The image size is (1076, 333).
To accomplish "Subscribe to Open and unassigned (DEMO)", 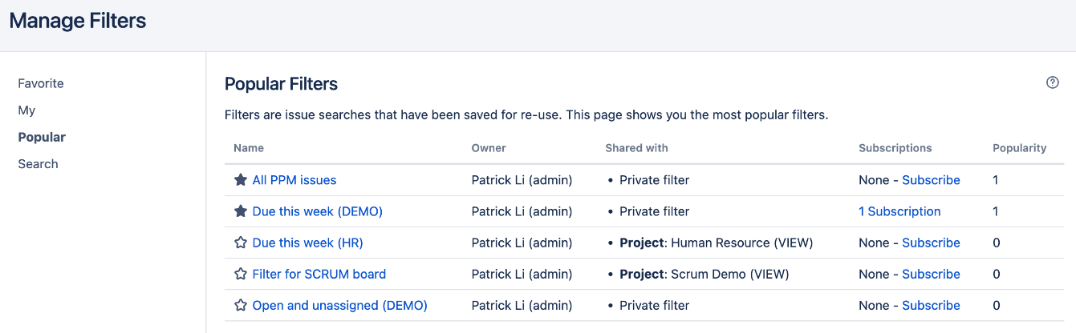I will (931, 305).
